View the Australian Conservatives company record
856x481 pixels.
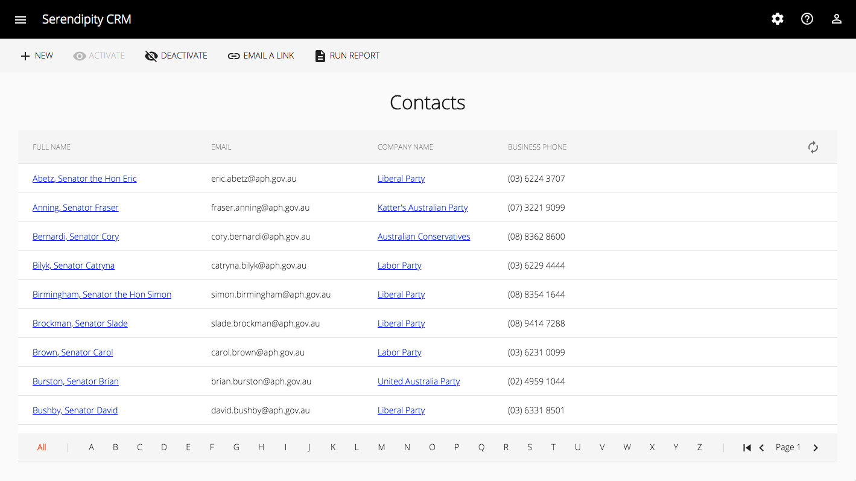point(423,236)
